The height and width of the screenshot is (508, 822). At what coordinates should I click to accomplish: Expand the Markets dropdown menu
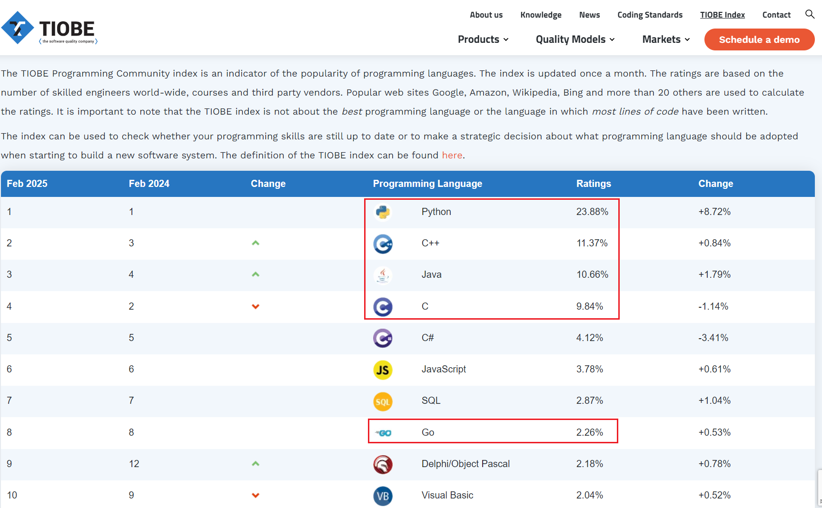(x=666, y=39)
